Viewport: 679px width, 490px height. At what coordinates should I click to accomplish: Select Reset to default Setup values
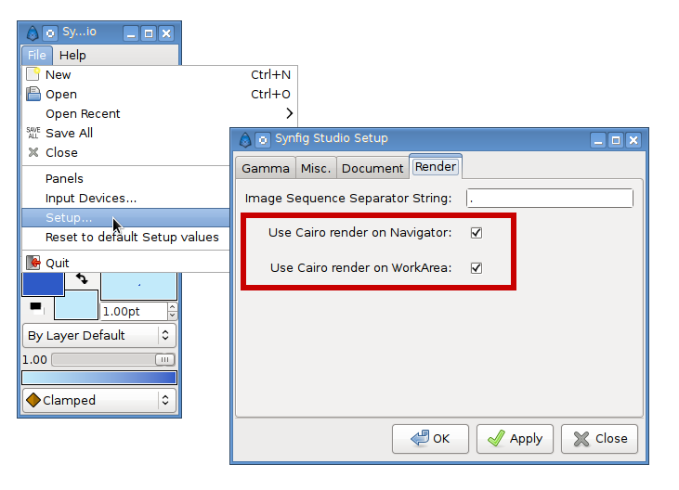[x=126, y=237]
